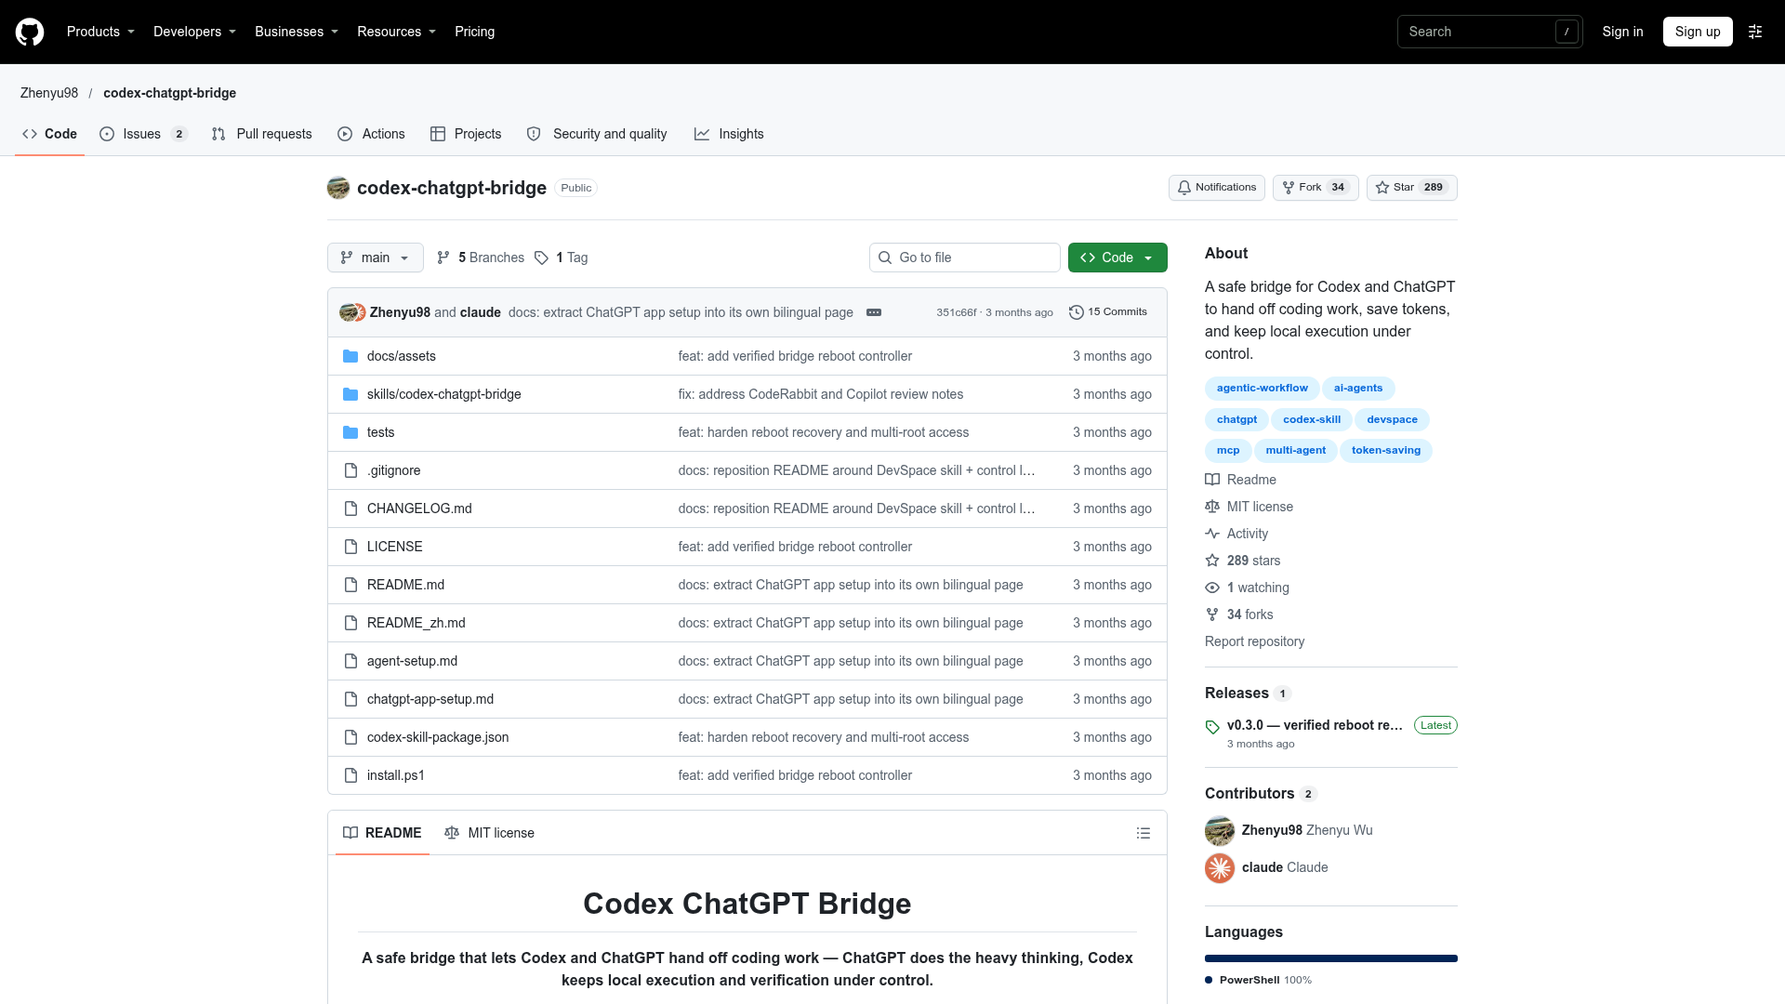Click the docs/assets folder icon

[x=350, y=356]
